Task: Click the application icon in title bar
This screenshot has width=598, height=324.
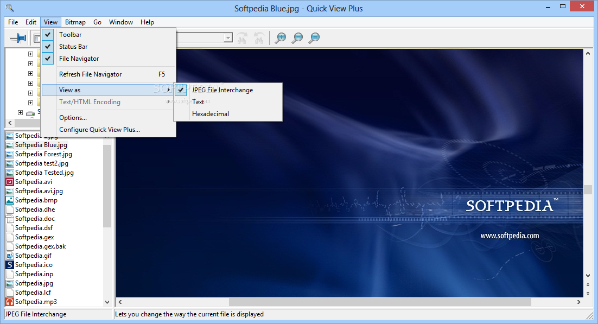Action: 10,8
